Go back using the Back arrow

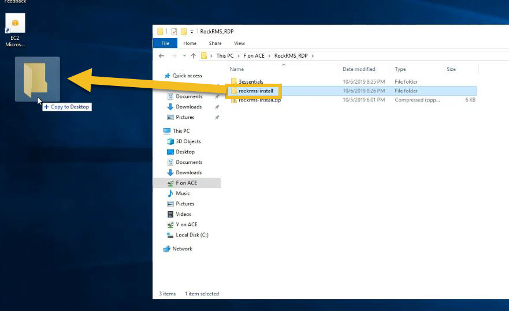coord(161,56)
